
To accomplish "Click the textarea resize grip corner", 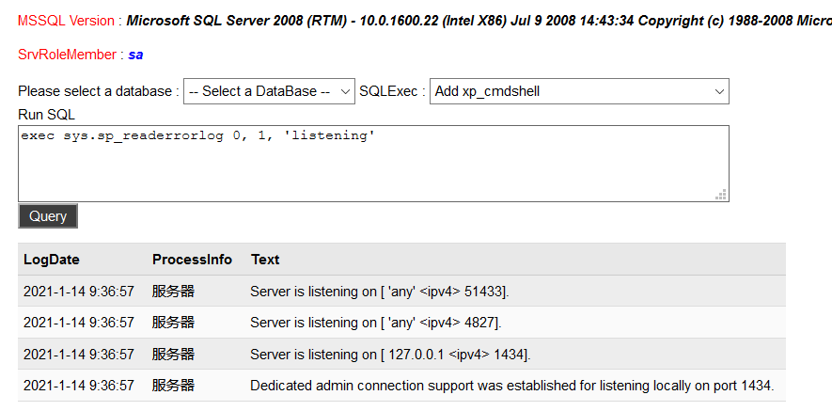I will [720, 194].
